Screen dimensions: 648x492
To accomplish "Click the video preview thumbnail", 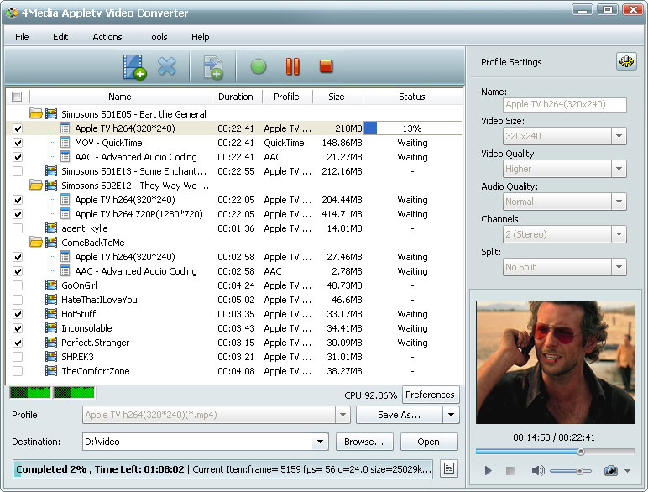I will pos(556,362).
